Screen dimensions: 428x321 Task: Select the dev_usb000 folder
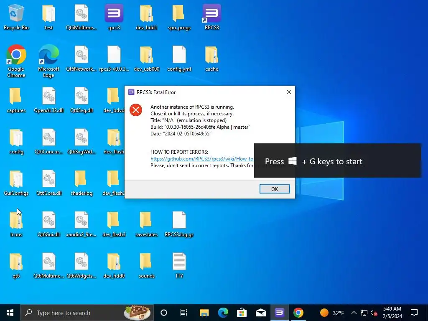click(147, 59)
